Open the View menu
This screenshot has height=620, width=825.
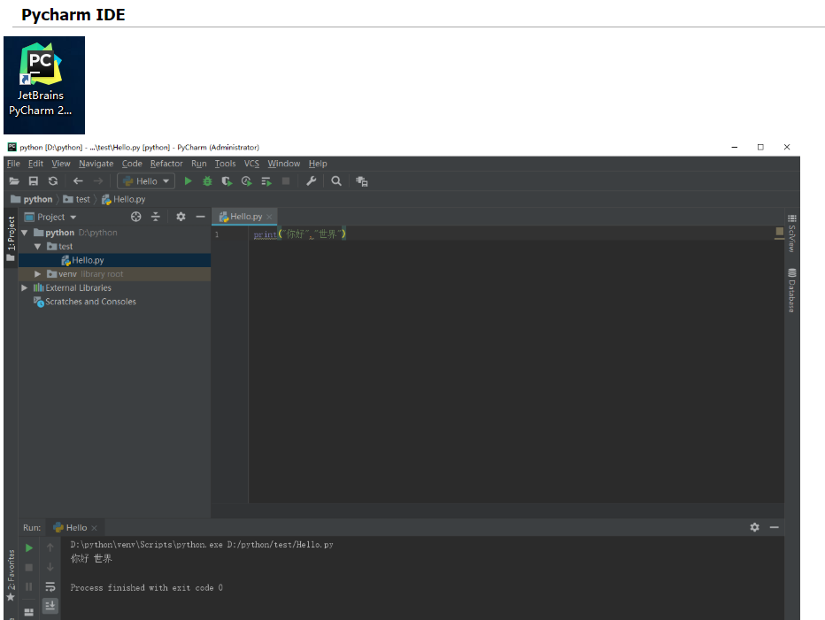pyautogui.click(x=61, y=164)
